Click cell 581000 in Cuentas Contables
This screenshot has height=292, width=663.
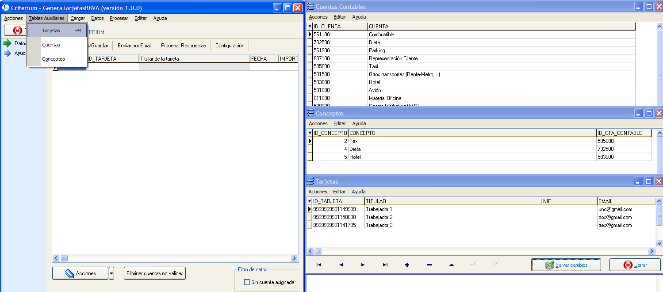[340, 90]
